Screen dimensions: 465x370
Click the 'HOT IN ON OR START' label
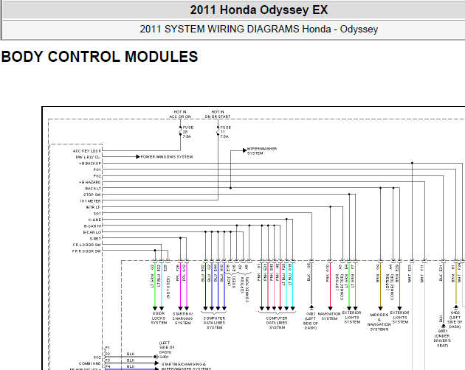point(218,114)
